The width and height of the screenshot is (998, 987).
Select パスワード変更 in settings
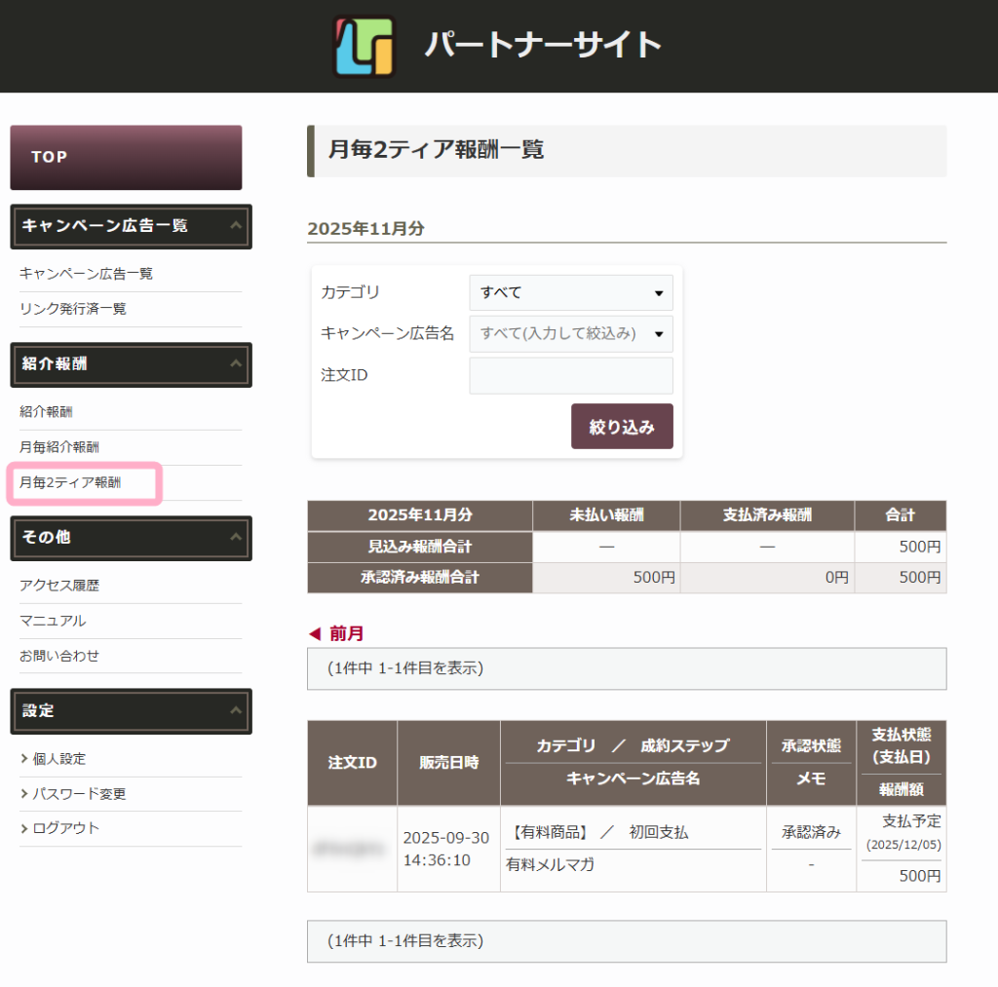79,794
